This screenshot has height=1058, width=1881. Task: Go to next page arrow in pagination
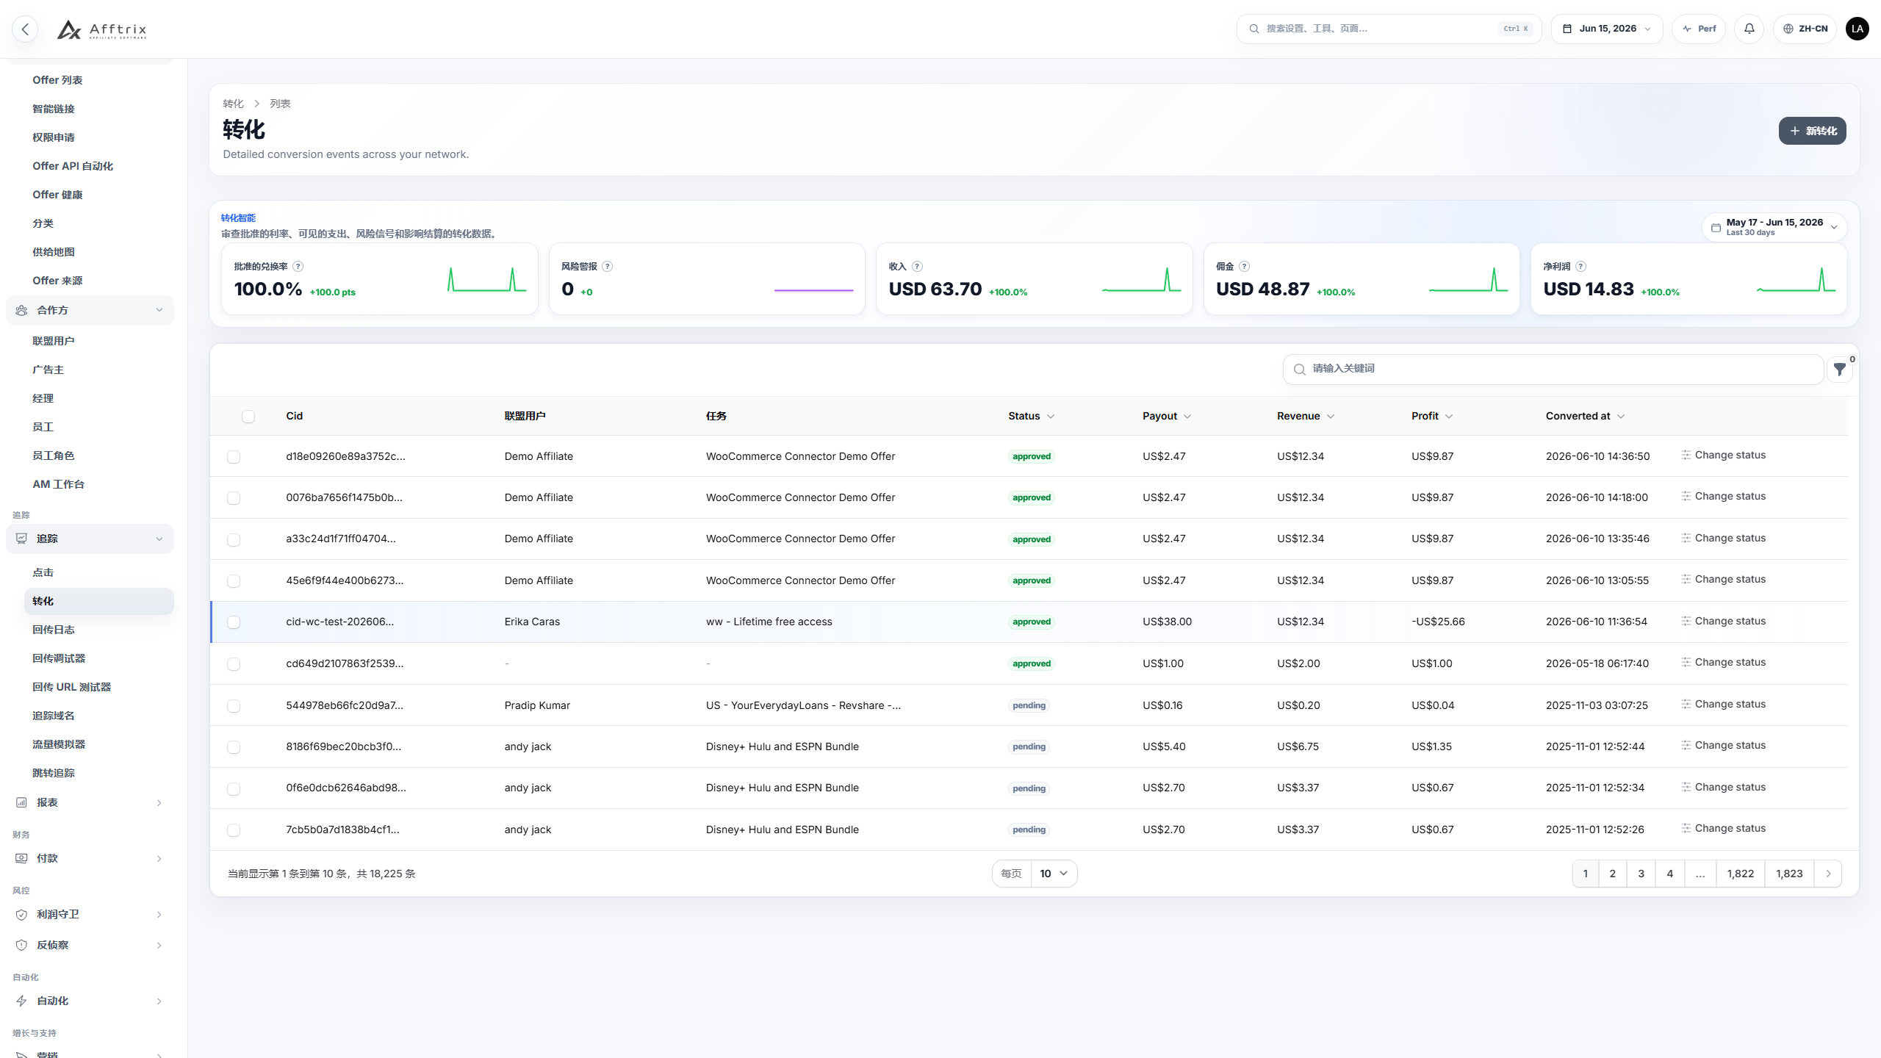point(1828,874)
